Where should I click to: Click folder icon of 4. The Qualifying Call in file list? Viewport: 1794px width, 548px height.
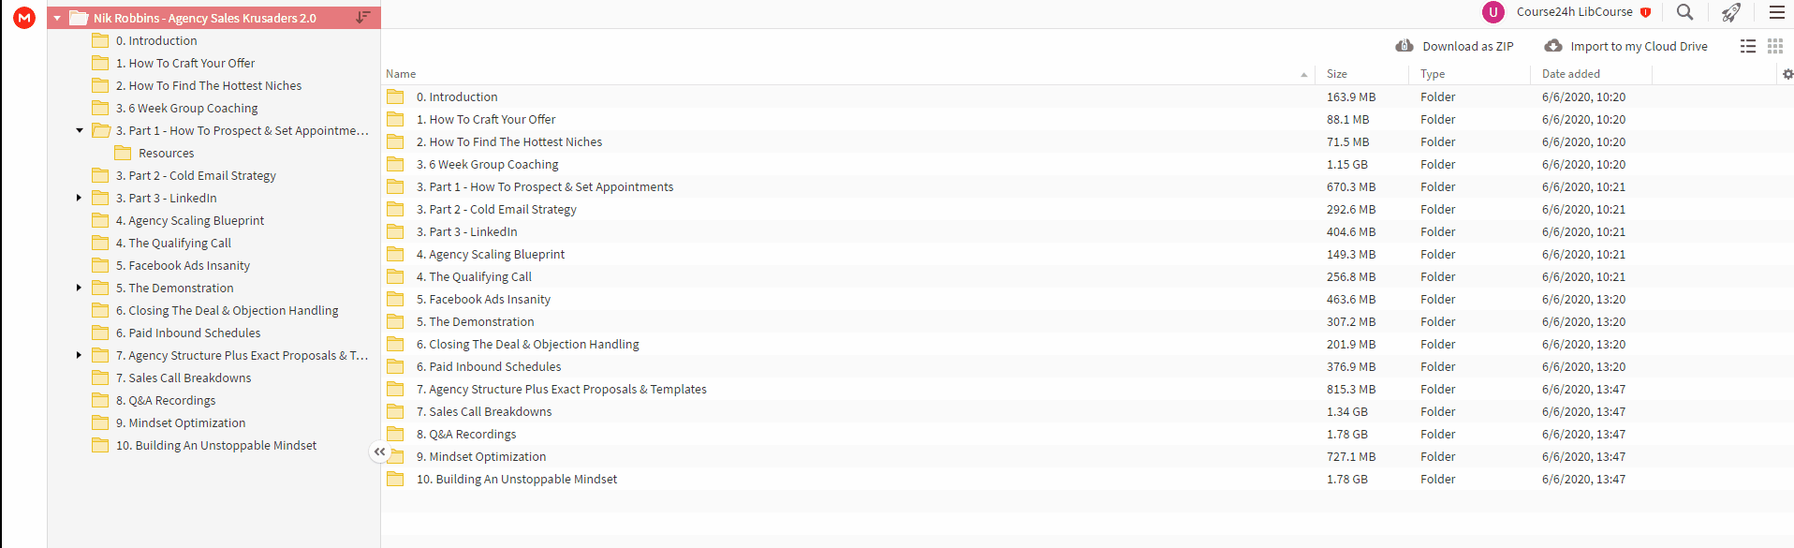coord(395,276)
